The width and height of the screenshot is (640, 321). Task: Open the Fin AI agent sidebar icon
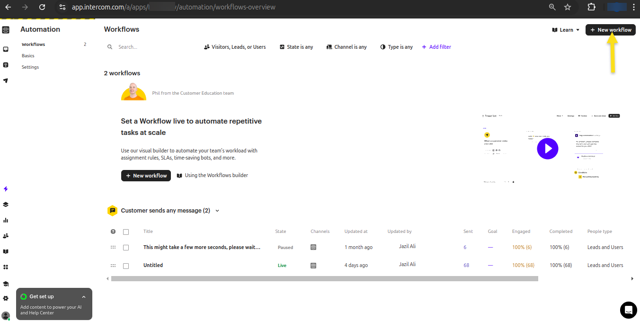pyautogui.click(x=6, y=65)
